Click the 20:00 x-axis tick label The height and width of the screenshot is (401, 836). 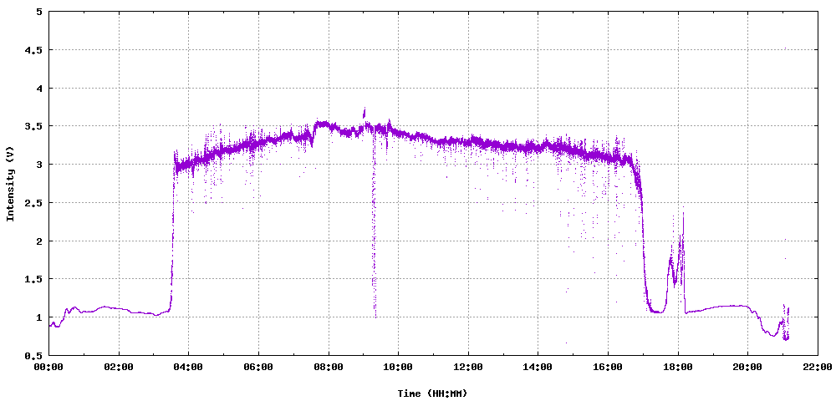tap(747, 367)
